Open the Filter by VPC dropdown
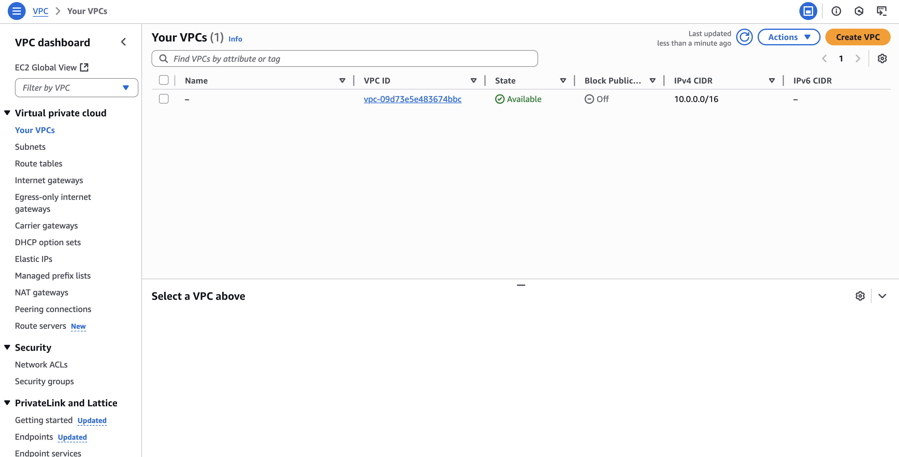The image size is (899, 457). pyautogui.click(x=76, y=88)
